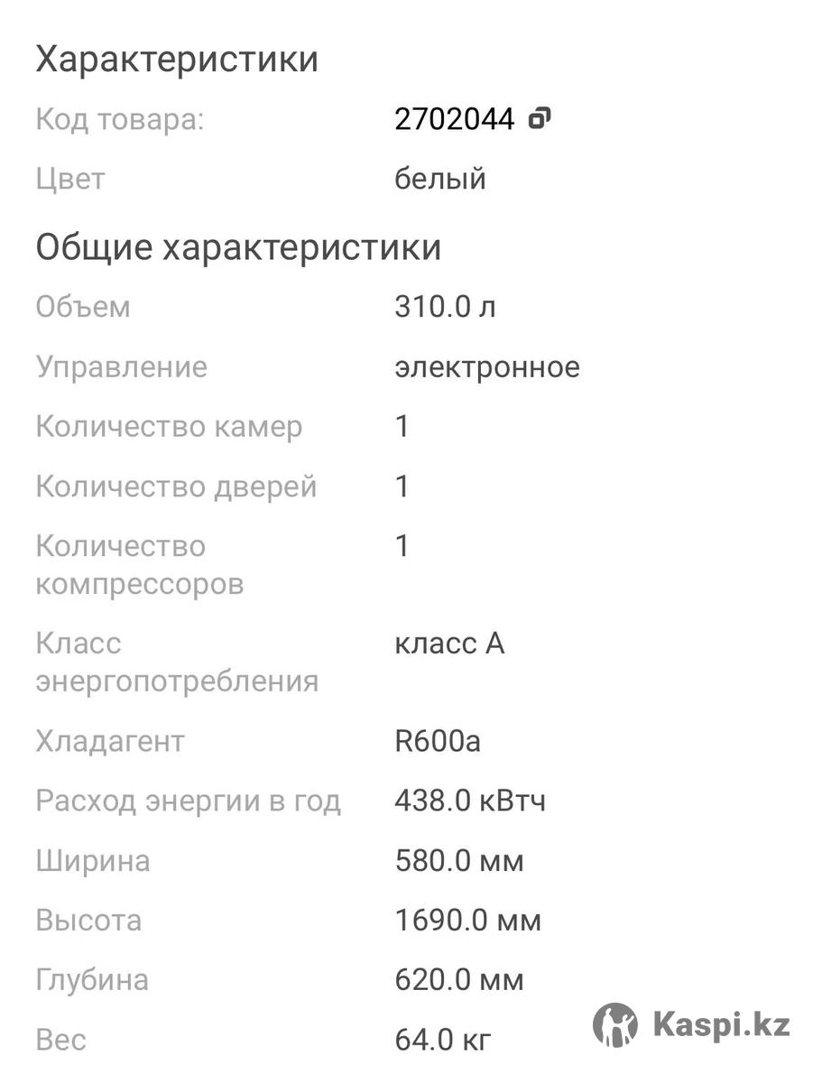Click the annual energy value 438.0 кВтч

(470, 801)
